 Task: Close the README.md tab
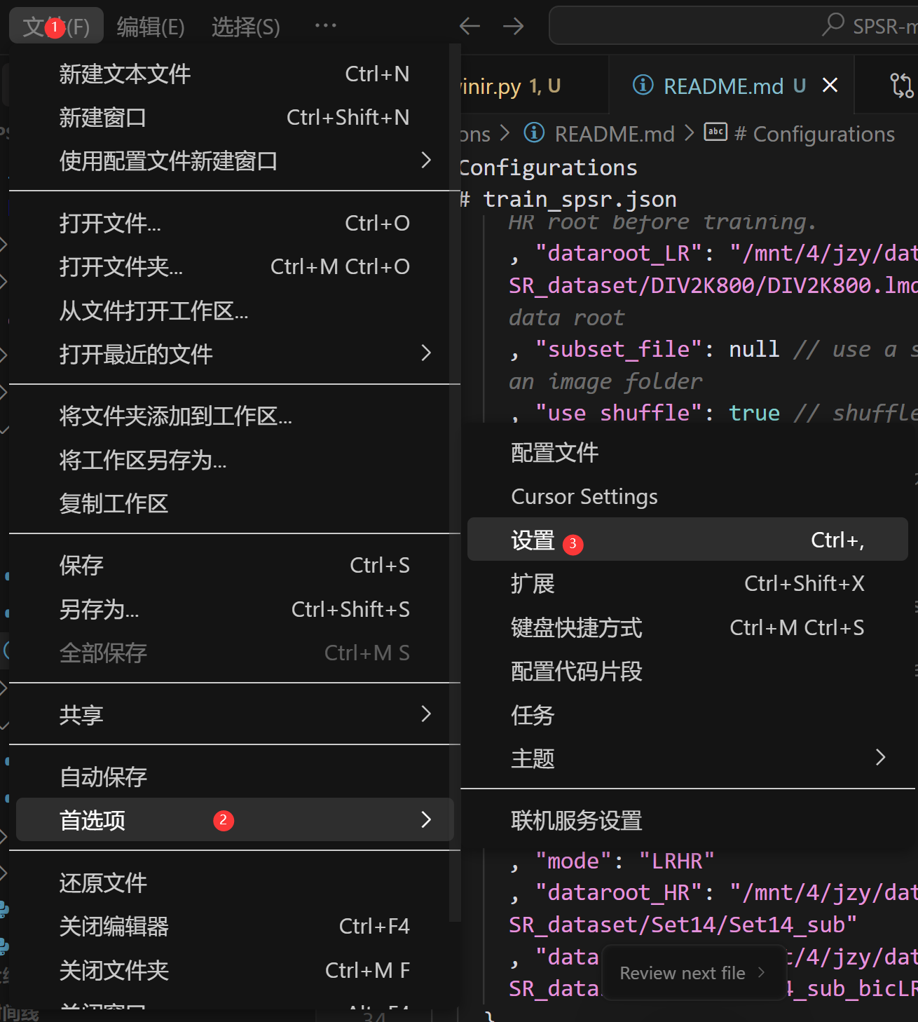(830, 85)
